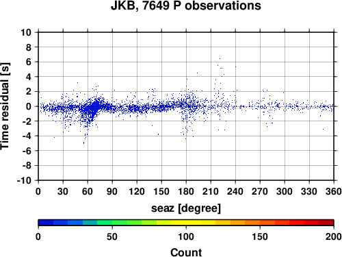Click the x-axis tick label 360
This screenshot has width=342, height=257.
point(334,191)
